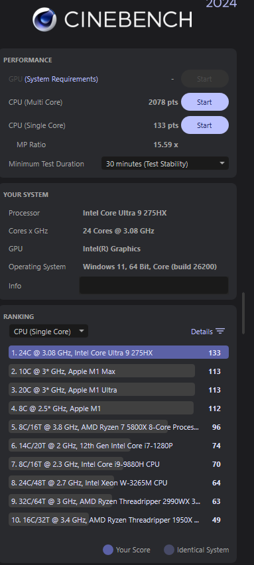Image resolution: width=254 pixels, height=565 pixels.
Task: Select ranking row Apple M1 Ultra
Action: [x=119, y=390]
